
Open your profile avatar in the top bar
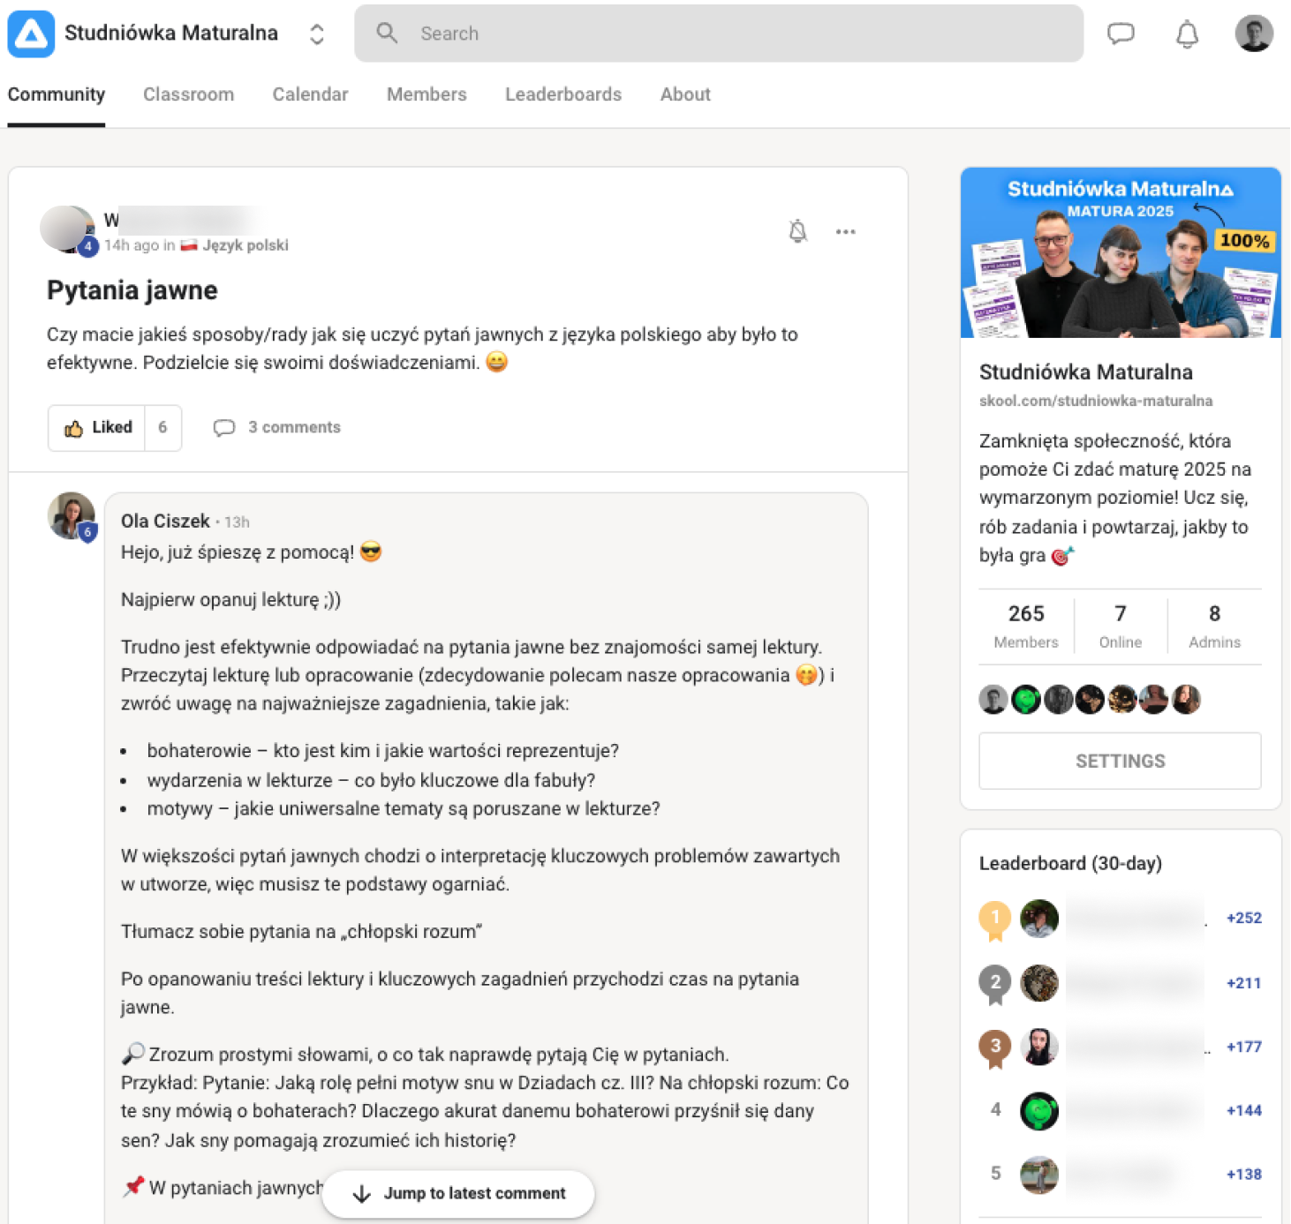(x=1254, y=34)
